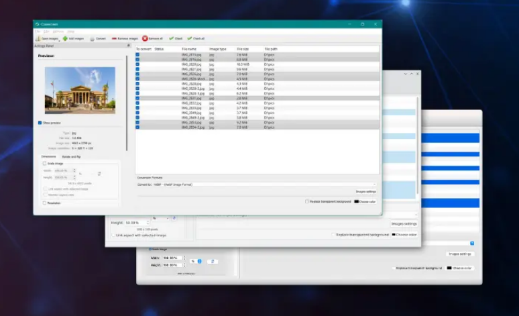The height and width of the screenshot is (316, 519).
Task: Enable the Resolution checkbox
Action: pos(44,203)
